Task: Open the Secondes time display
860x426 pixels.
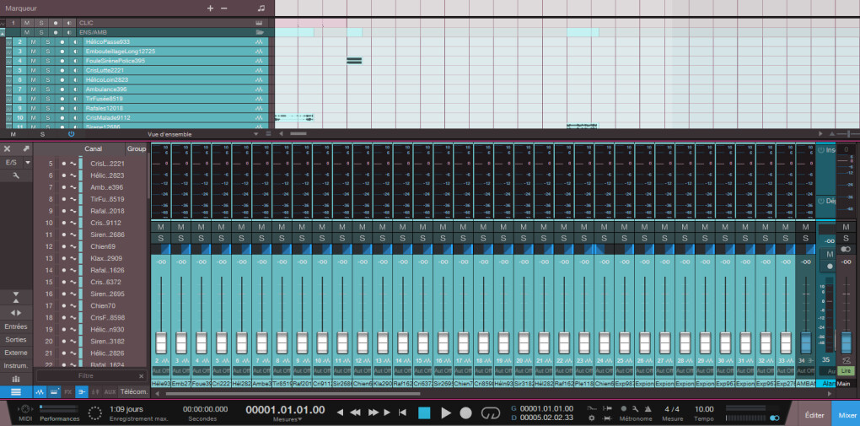Action: coord(205,413)
